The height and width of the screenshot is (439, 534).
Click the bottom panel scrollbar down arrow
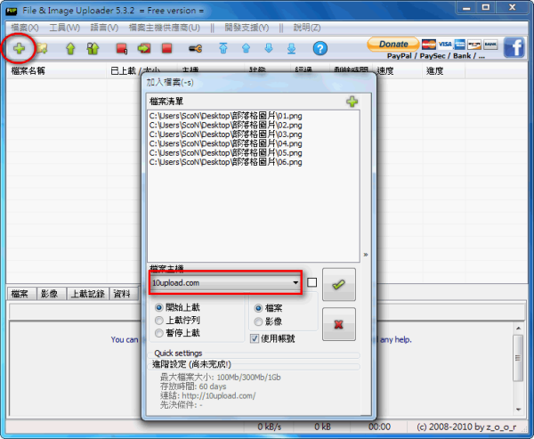click(518, 410)
